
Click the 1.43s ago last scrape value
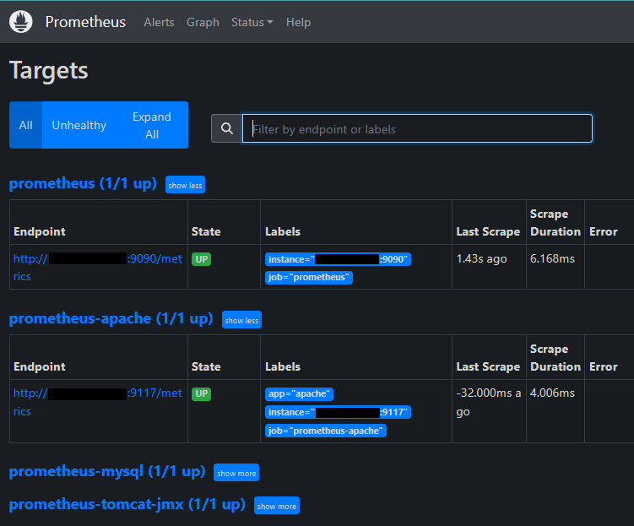pyautogui.click(x=481, y=258)
